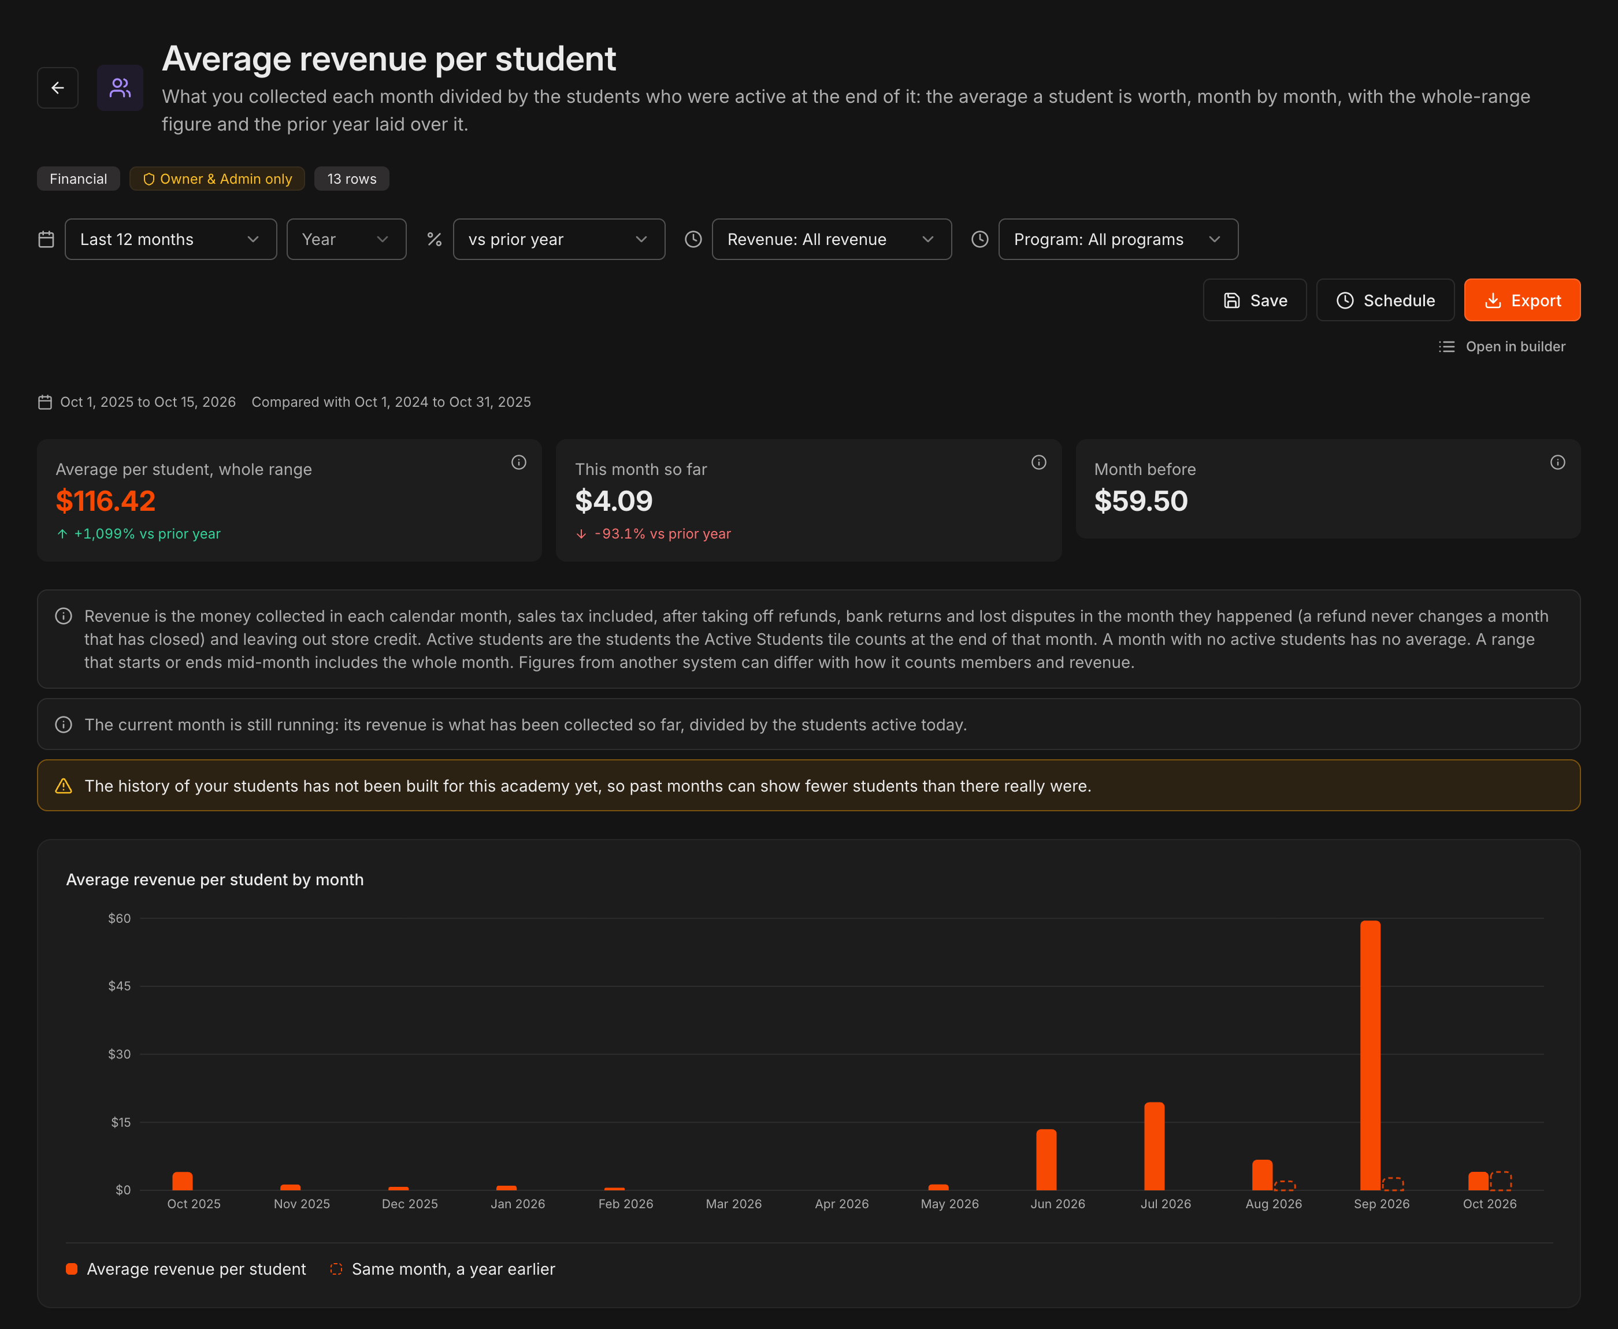The image size is (1618, 1329).
Task: Open the Last 12 months date dropdown
Action: (x=170, y=240)
